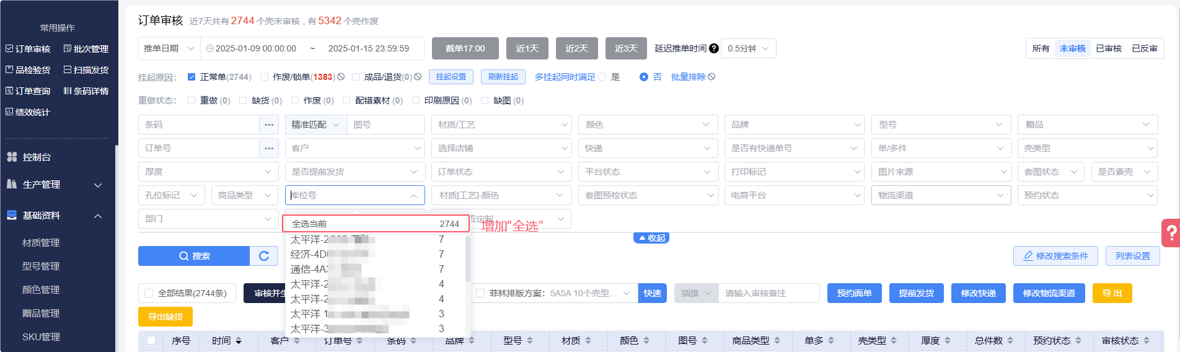Check the 作废/锁单 checkbox
This screenshot has width=1180, height=352.
(x=265, y=77)
